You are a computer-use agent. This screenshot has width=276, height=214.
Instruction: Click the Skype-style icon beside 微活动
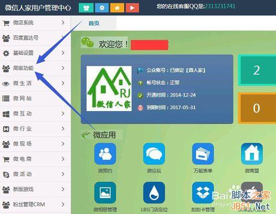pyautogui.click(x=6, y=174)
